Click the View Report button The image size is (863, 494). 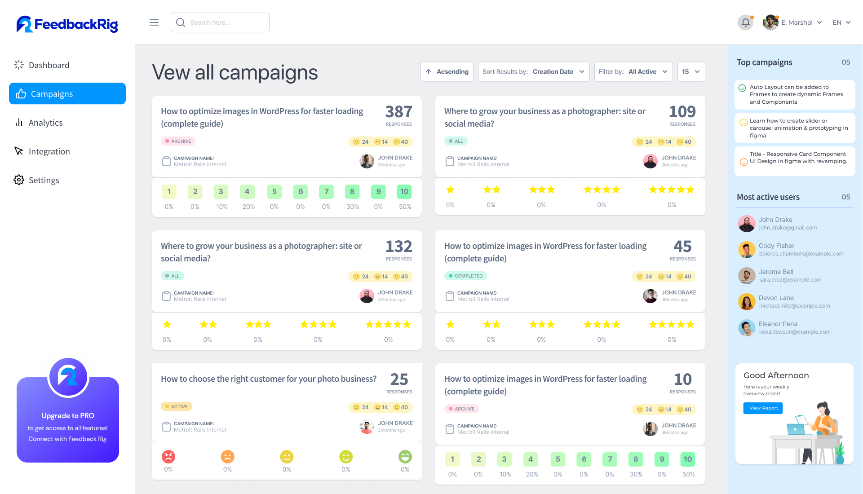762,408
